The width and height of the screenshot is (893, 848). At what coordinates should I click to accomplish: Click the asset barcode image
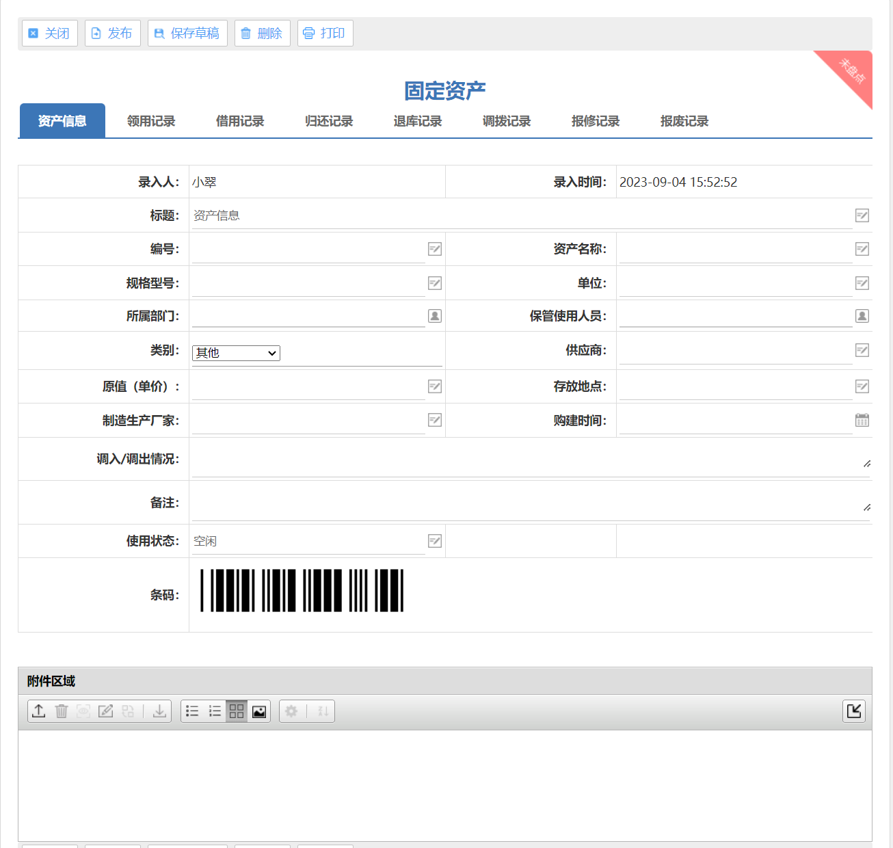302,590
